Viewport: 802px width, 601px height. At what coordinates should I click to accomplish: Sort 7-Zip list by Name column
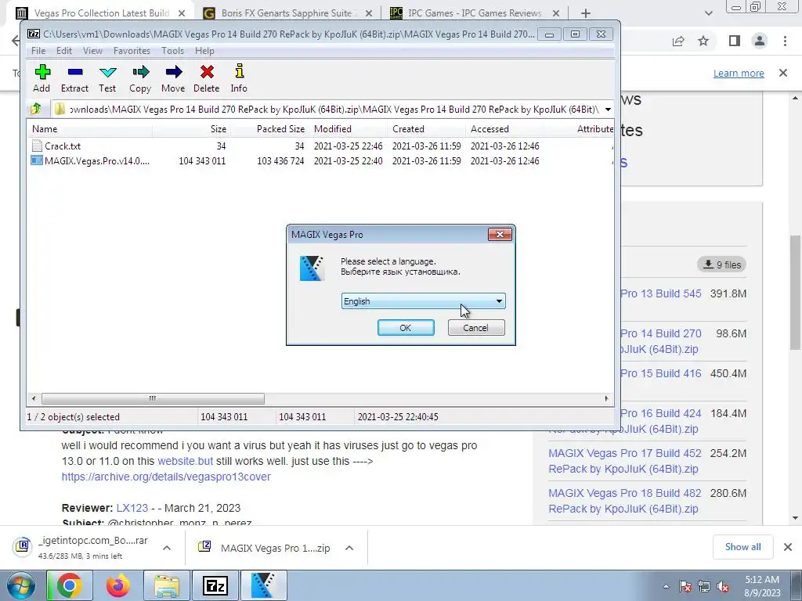click(x=90, y=129)
